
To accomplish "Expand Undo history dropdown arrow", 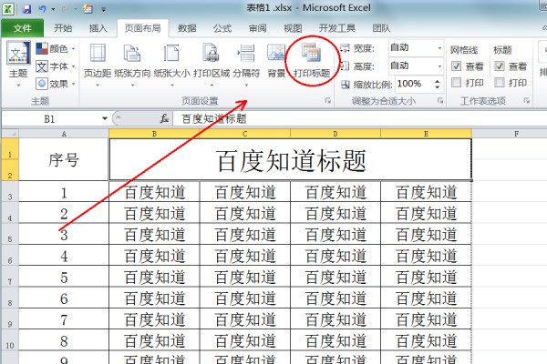I will point(53,9).
